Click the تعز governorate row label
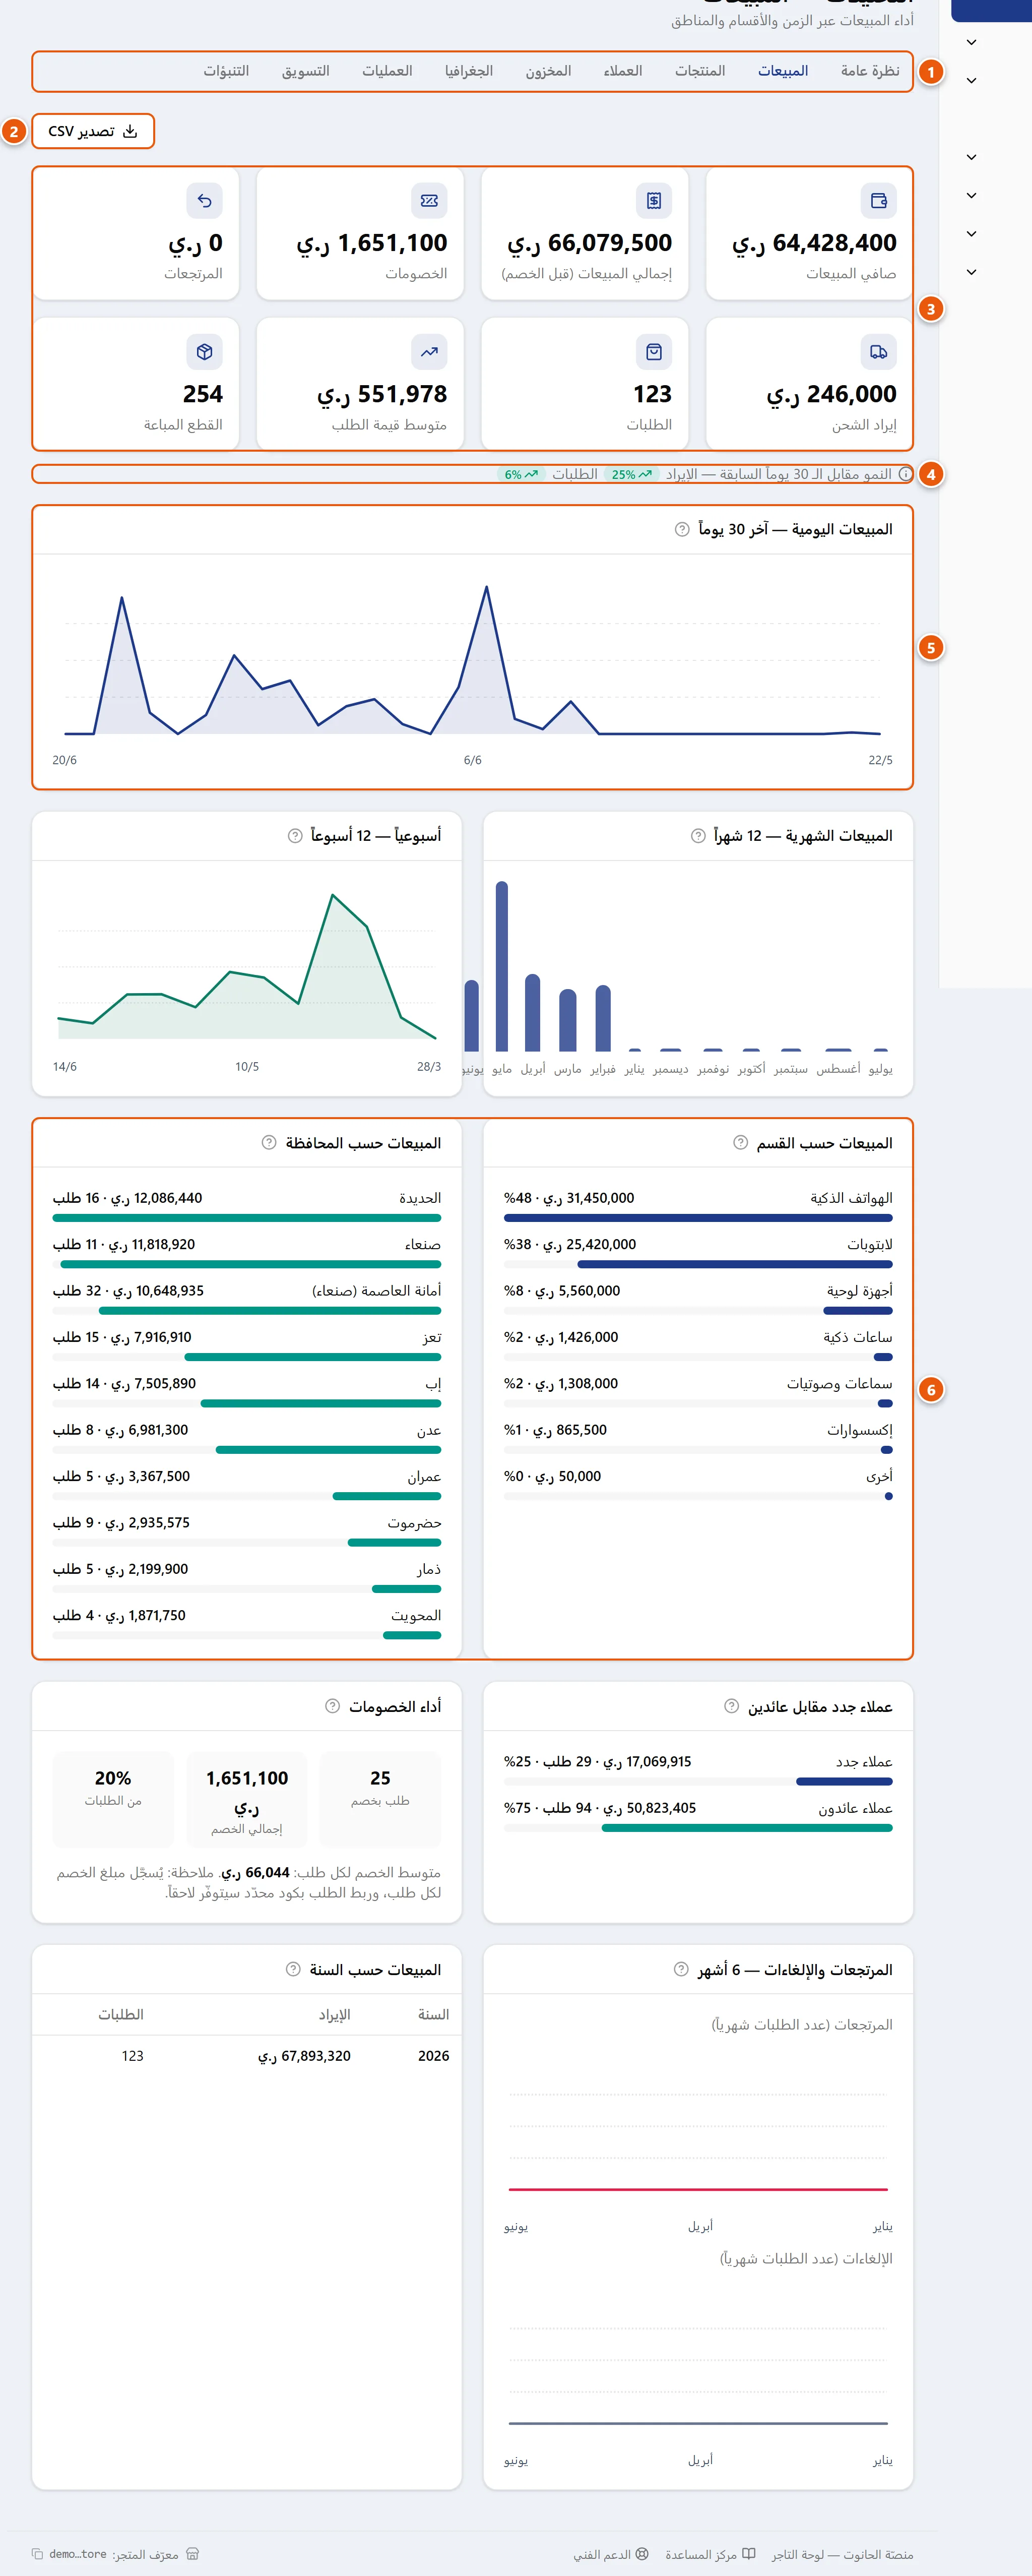Image resolution: width=1032 pixels, height=2576 pixels. coord(432,1337)
